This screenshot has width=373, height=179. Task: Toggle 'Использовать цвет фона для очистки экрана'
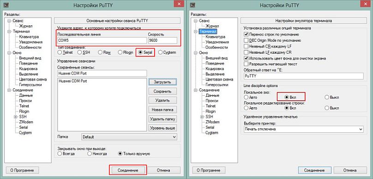click(246, 58)
